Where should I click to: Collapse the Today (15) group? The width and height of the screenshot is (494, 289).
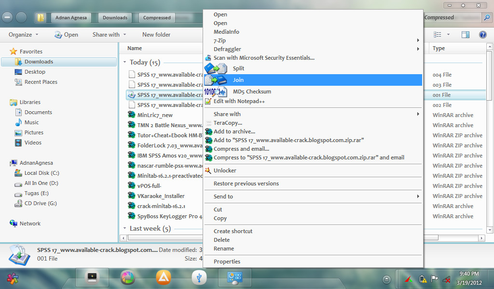click(125, 62)
